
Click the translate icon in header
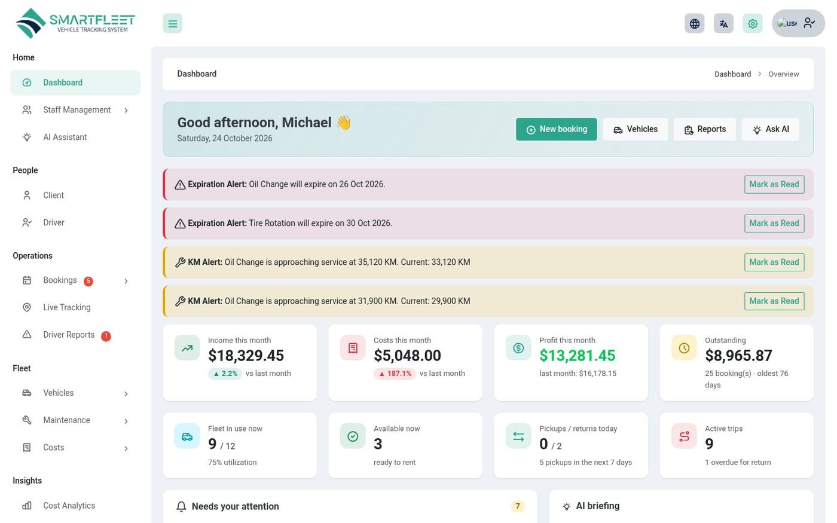tap(723, 23)
